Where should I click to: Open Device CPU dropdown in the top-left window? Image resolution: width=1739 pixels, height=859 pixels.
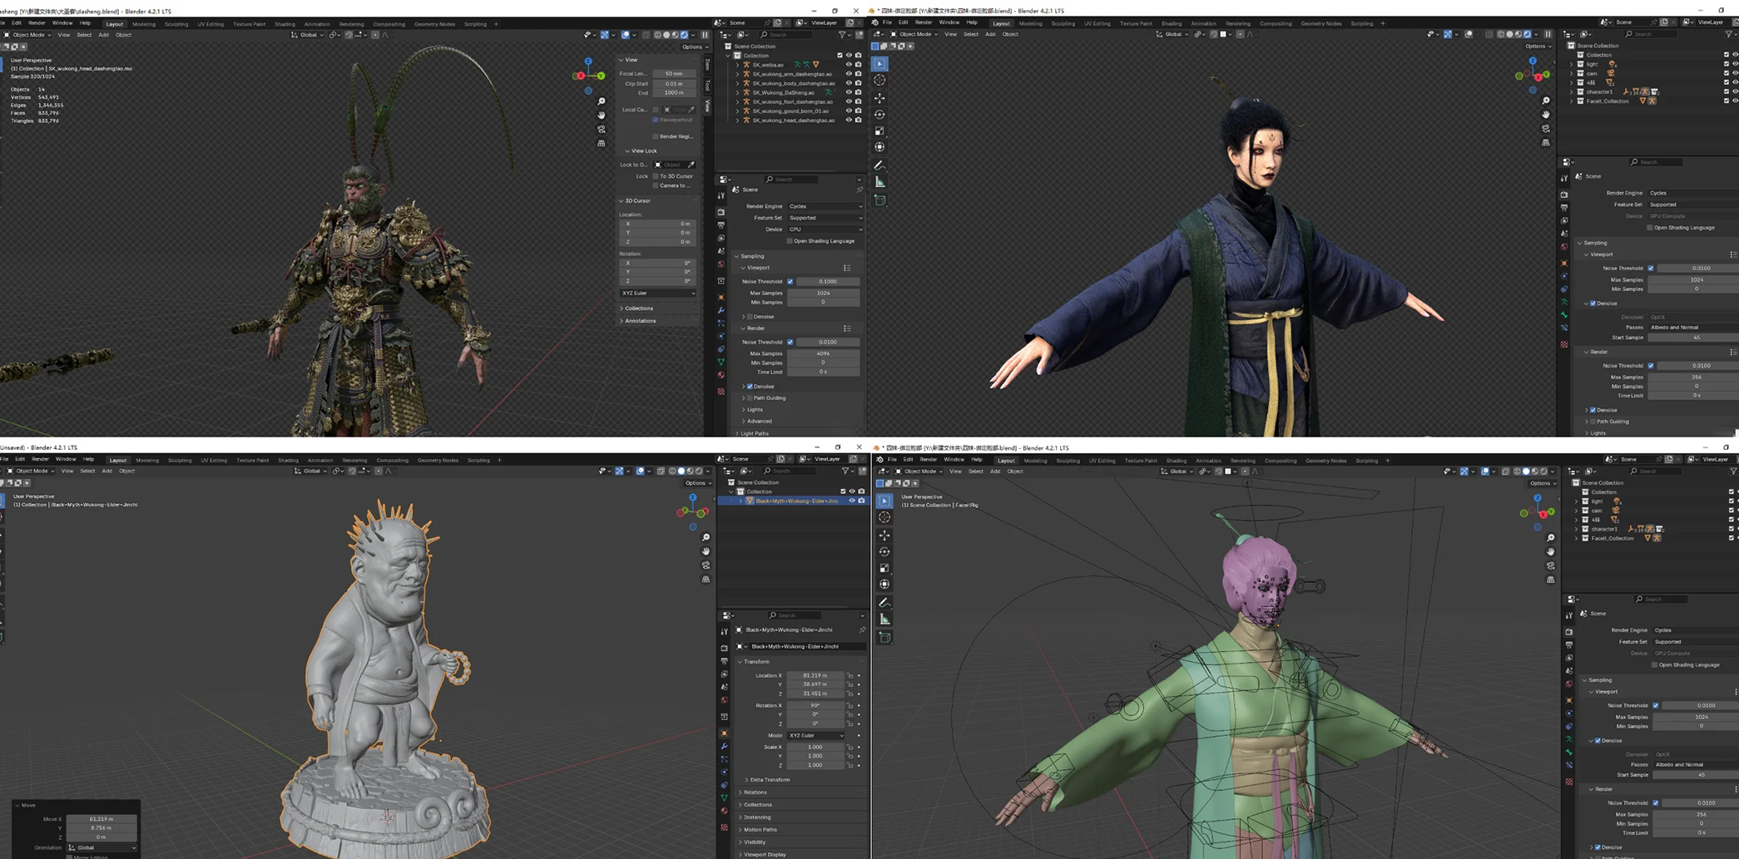point(825,230)
